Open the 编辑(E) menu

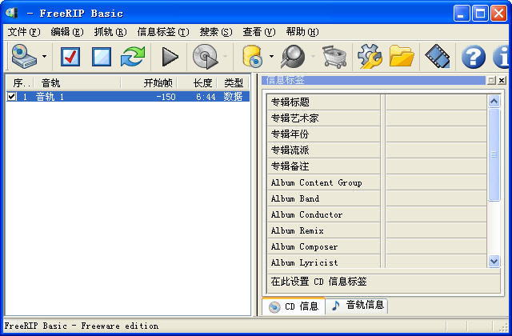pyautogui.click(x=67, y=32)
